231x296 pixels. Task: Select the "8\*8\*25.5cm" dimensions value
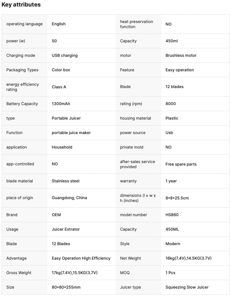(x=177, y=198)
